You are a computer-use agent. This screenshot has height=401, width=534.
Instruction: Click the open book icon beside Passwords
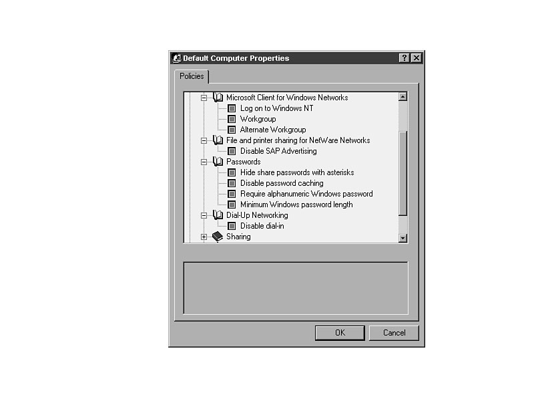point(218,161)
